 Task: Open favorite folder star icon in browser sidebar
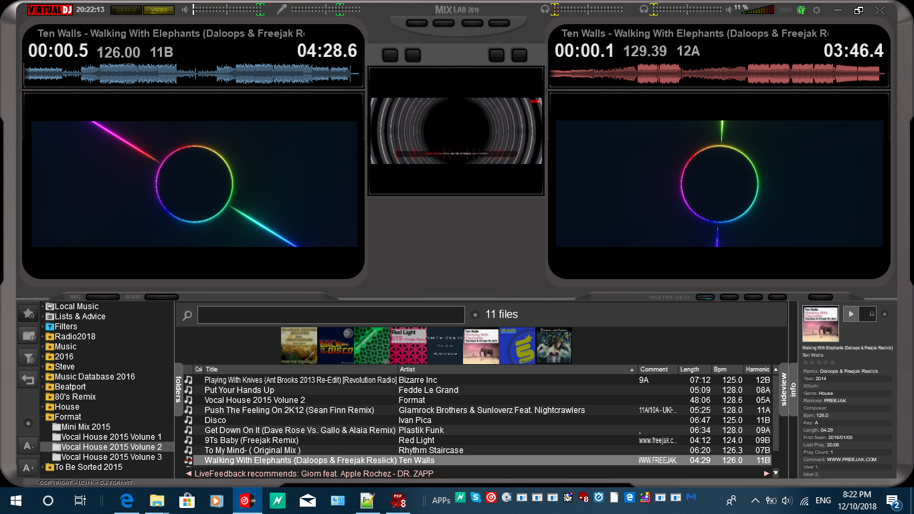[x=28, y=313]
